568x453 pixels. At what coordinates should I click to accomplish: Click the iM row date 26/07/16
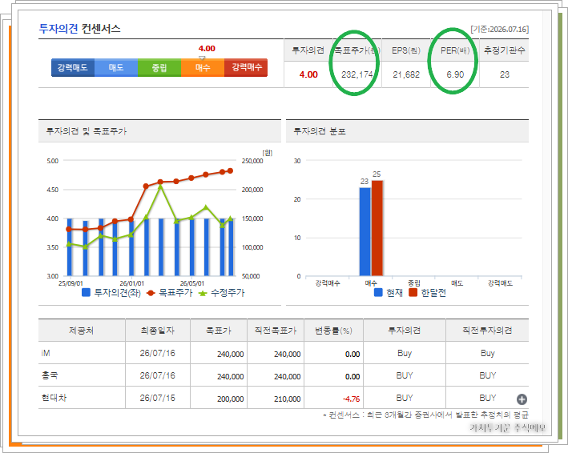(x=158, y=353)
